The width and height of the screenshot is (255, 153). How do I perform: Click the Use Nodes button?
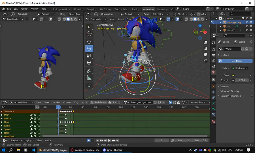tap(235, 61)
